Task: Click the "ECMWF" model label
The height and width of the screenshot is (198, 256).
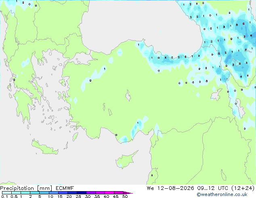Action: coord(65,188)
